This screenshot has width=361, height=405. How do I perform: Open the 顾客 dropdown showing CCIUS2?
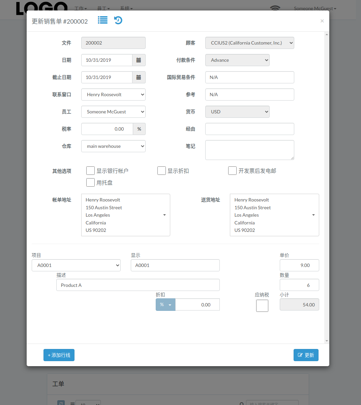pos(250,43)
